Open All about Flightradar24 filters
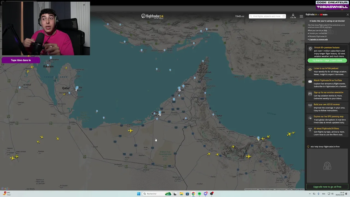Viewport: 350px width, 197px height. point(326,129)
